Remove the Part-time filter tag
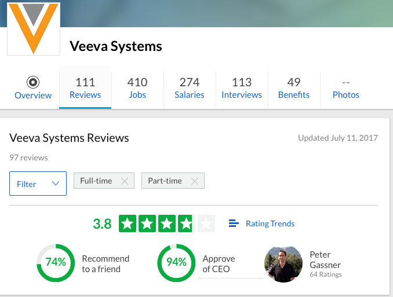393x297 pixels. [194, 181]
